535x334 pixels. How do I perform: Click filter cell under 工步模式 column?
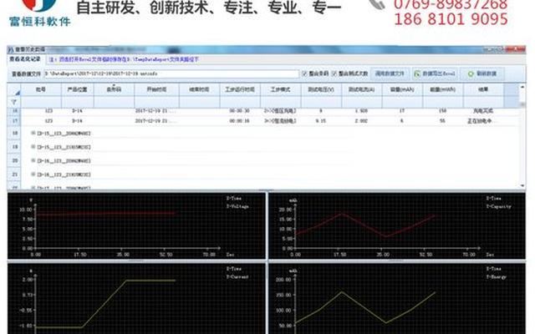coord(281,102)
